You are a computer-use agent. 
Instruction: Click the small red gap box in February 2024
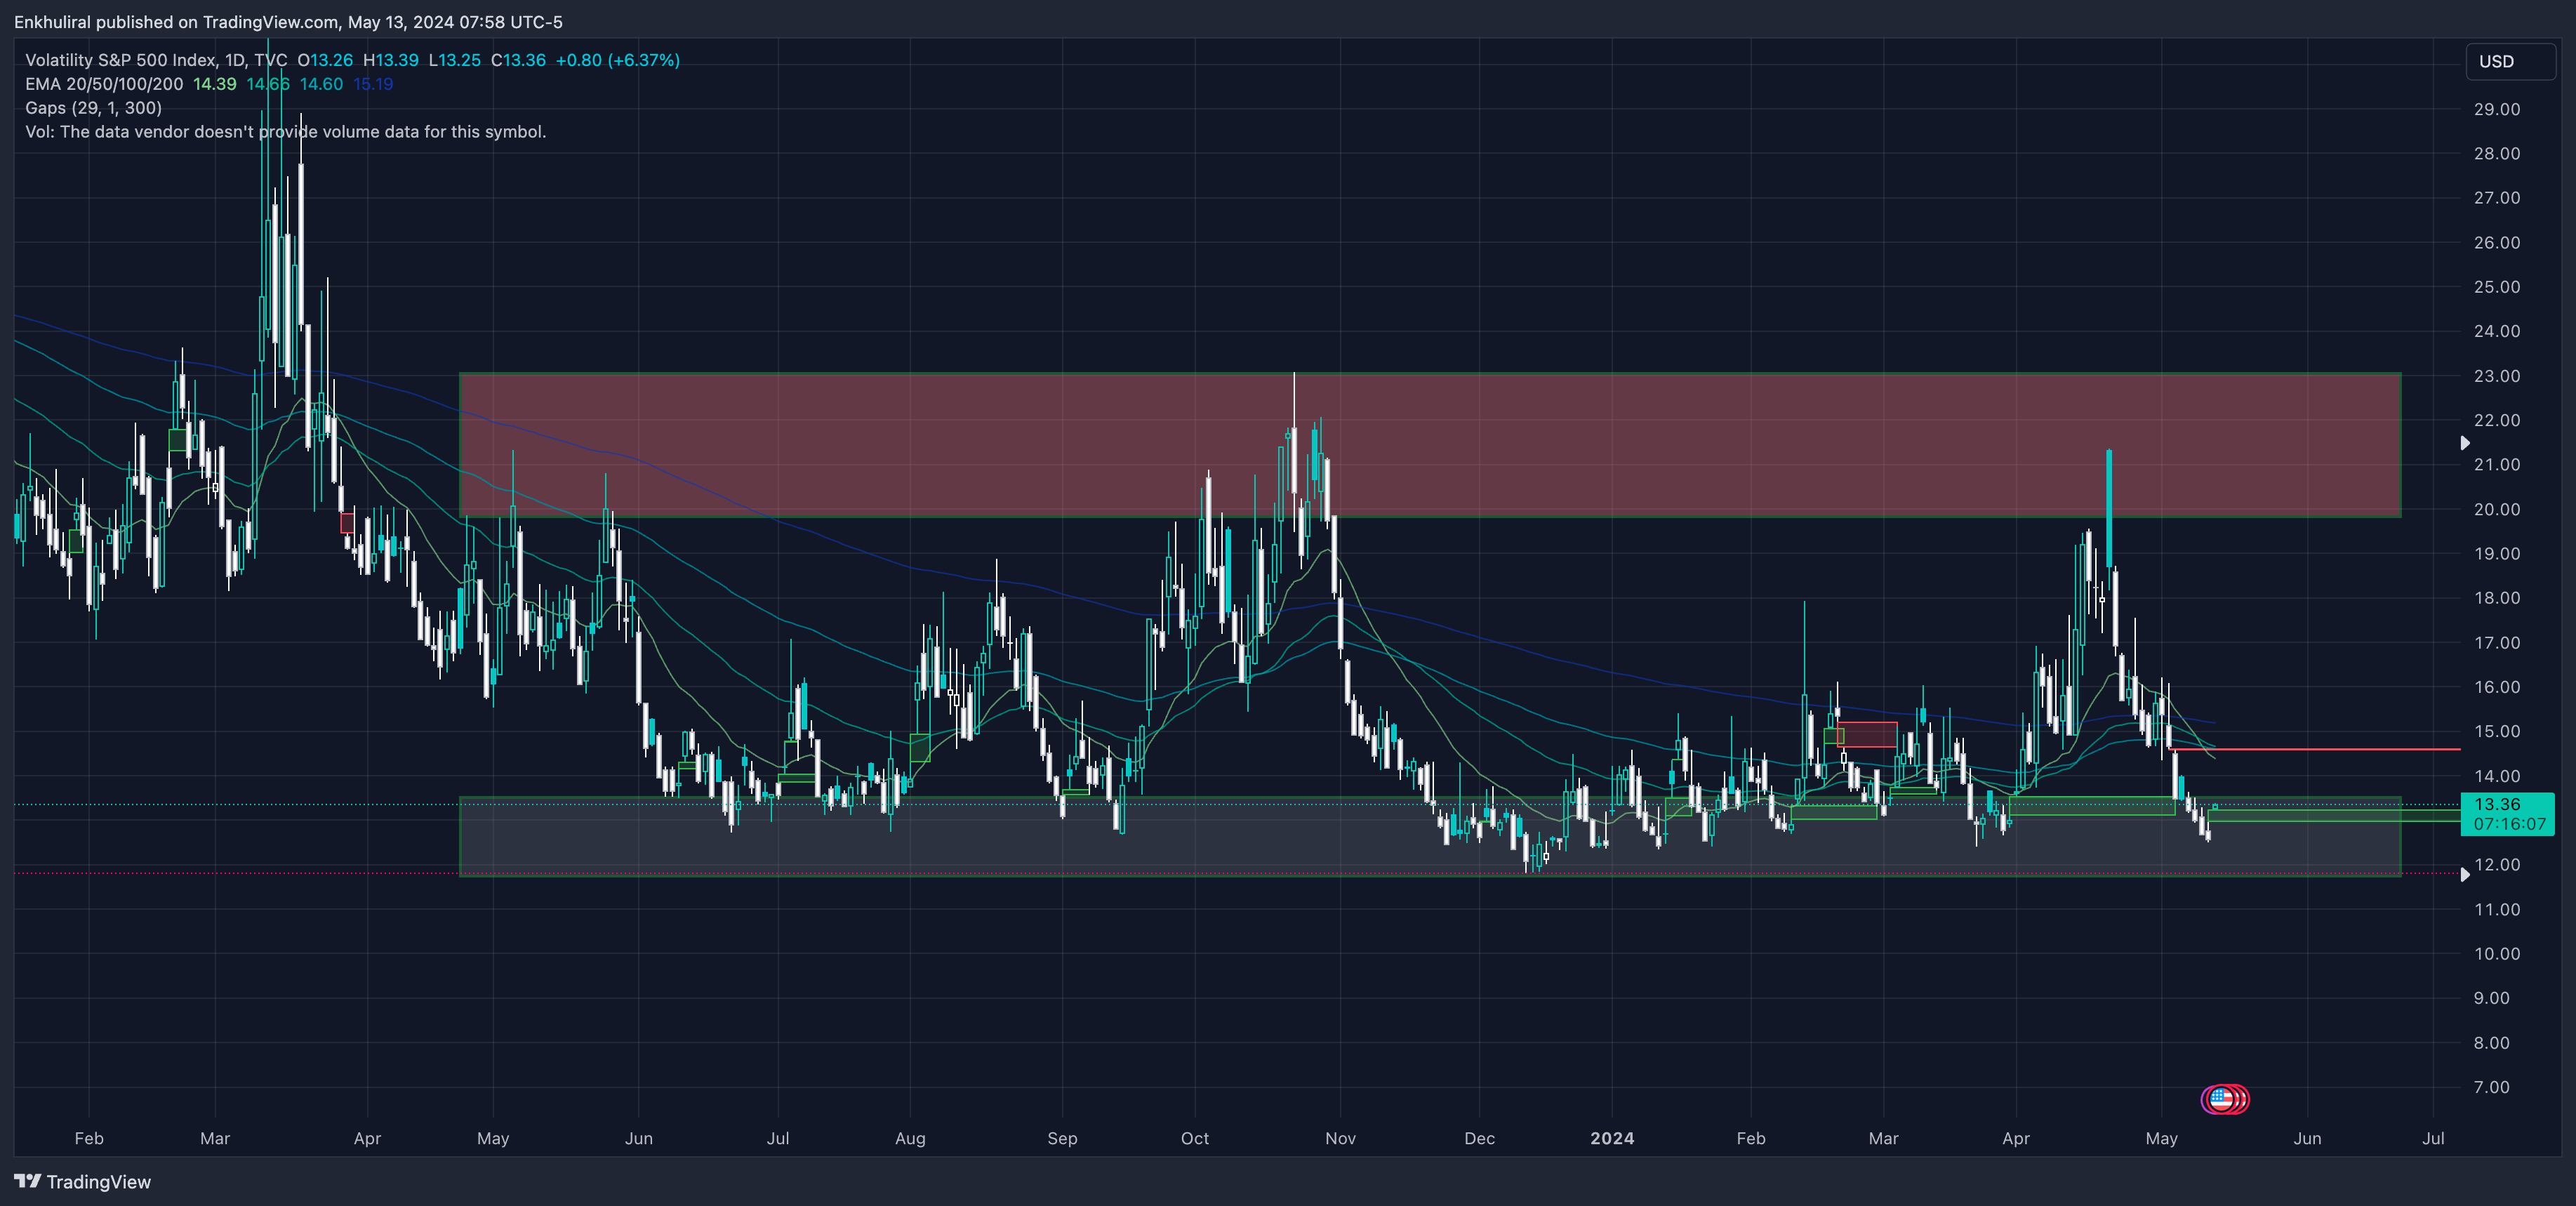click(x=1867, y=734)
